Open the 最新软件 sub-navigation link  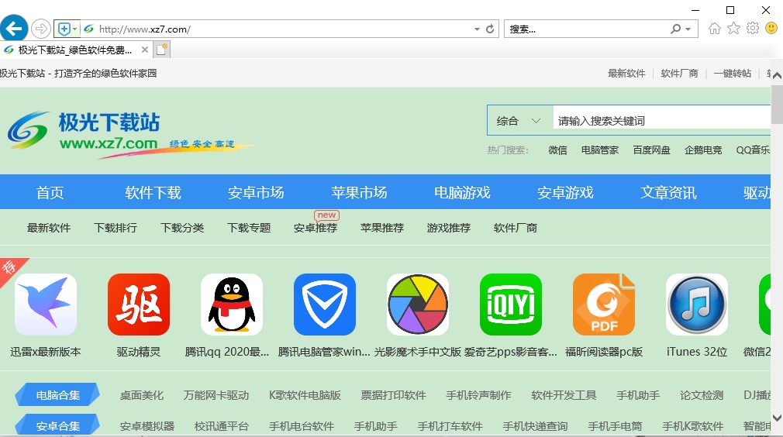49,228
